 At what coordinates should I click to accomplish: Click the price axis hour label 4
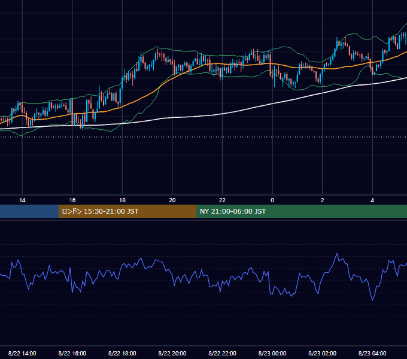372,200
